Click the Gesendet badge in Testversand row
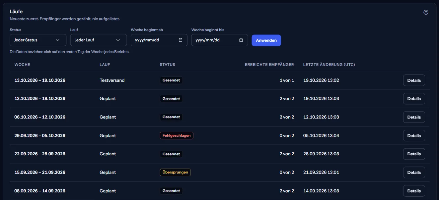The image size is (439, 200). [171, 80]
